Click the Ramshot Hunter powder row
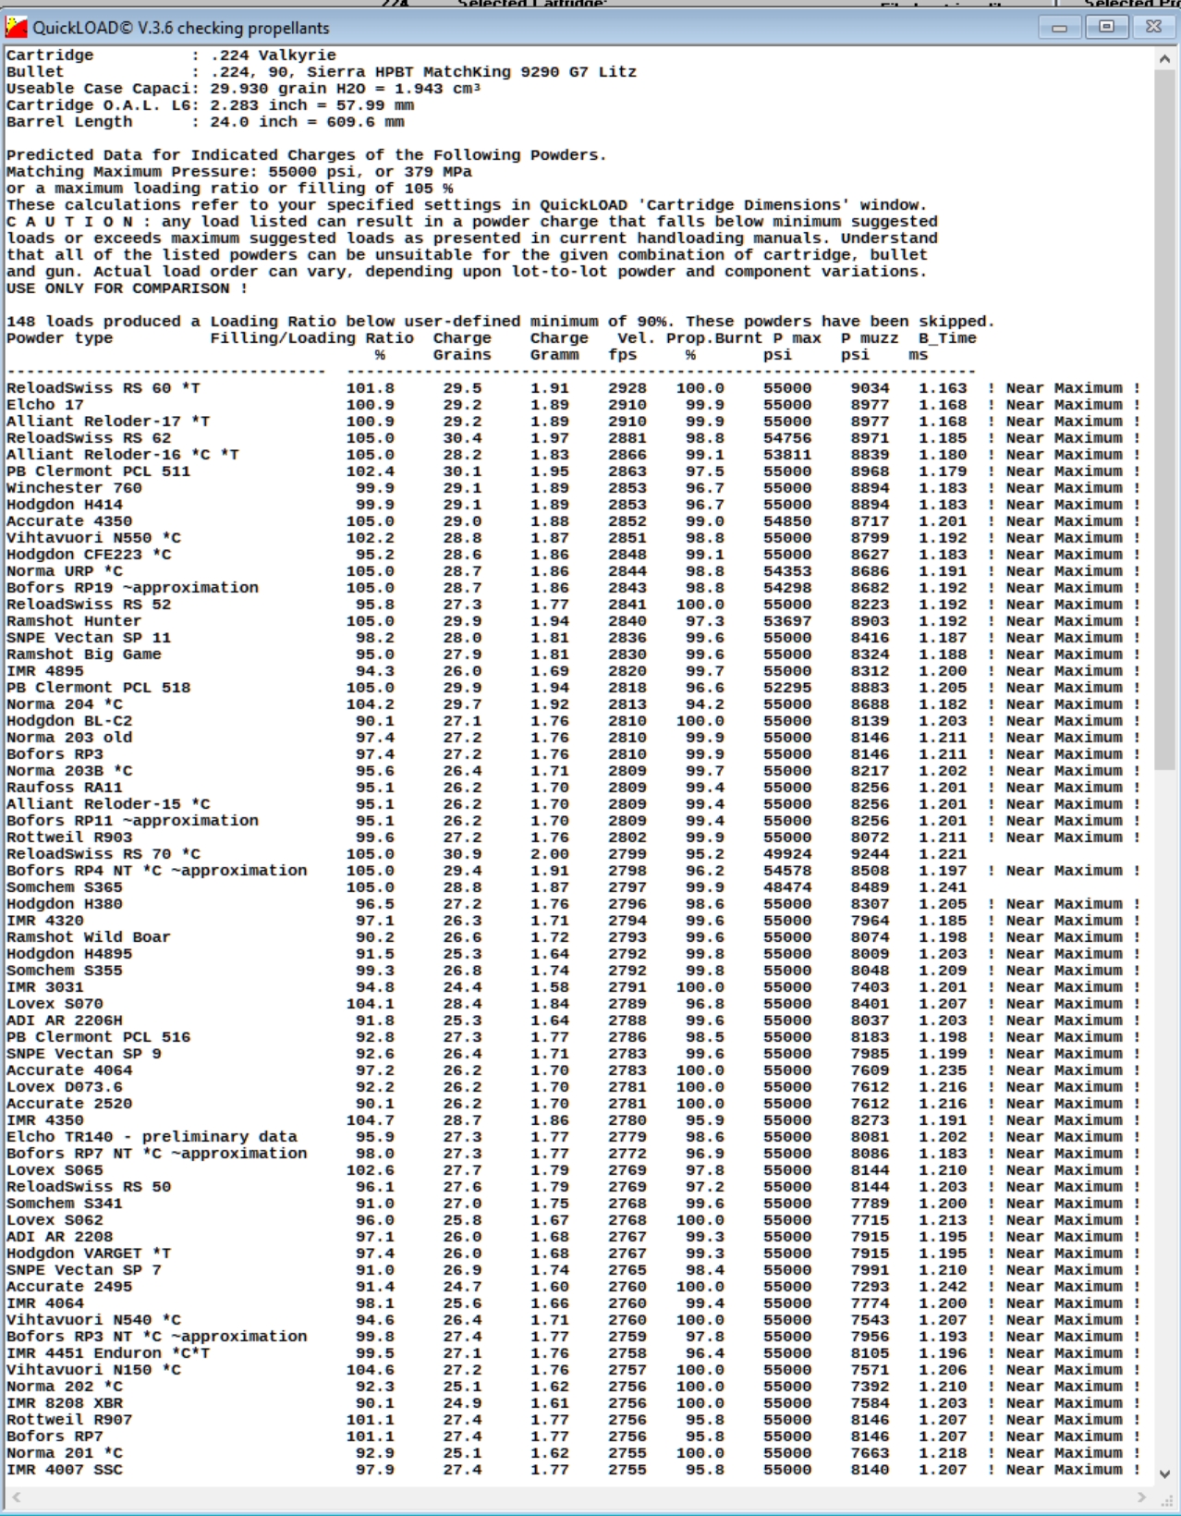Screen dimensions: 1181x1516 coord(573,621)
